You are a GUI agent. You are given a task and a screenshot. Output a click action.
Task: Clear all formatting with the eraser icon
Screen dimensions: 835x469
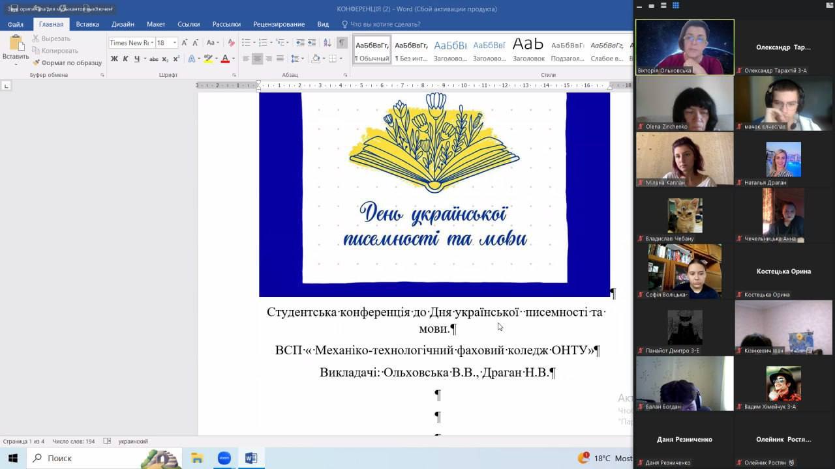click(231, 43)
